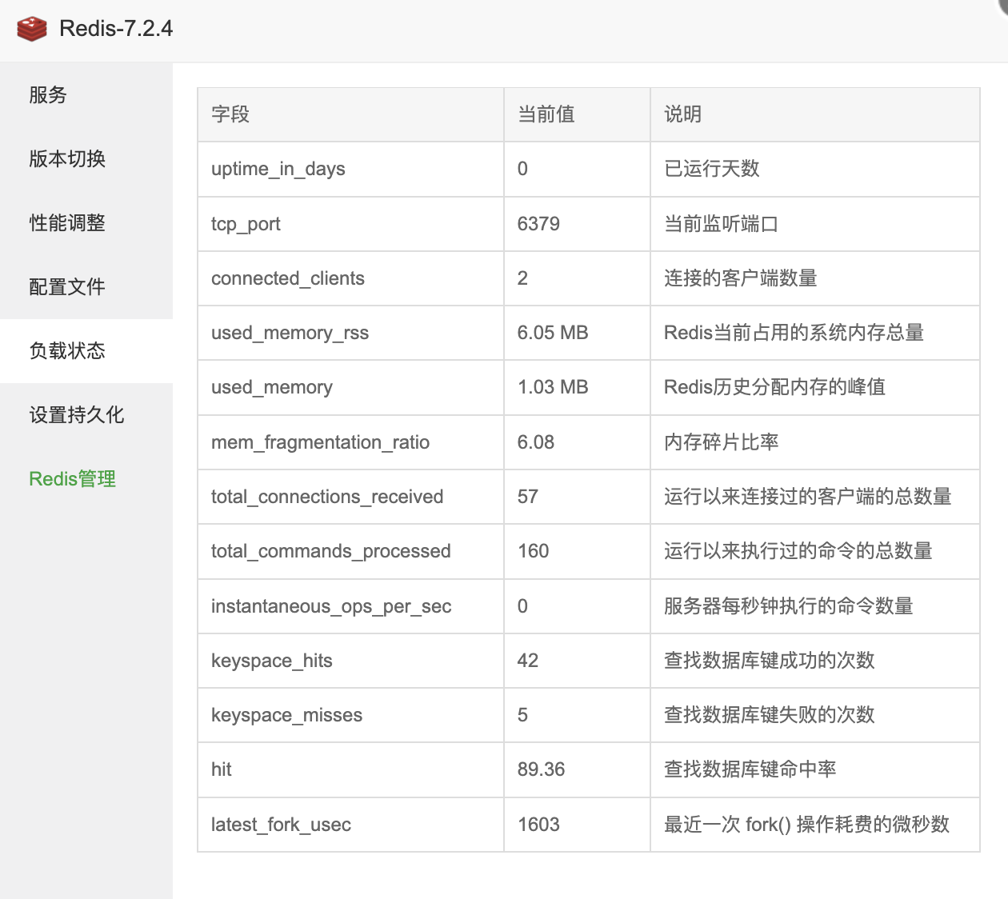Select the uptime_in_days field cell
The width and height of the screenshot is (1008, 899).
350,170
